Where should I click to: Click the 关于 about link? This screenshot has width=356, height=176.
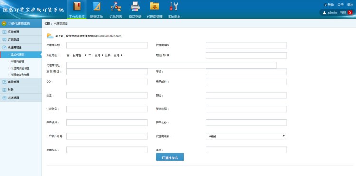[340, 5]
